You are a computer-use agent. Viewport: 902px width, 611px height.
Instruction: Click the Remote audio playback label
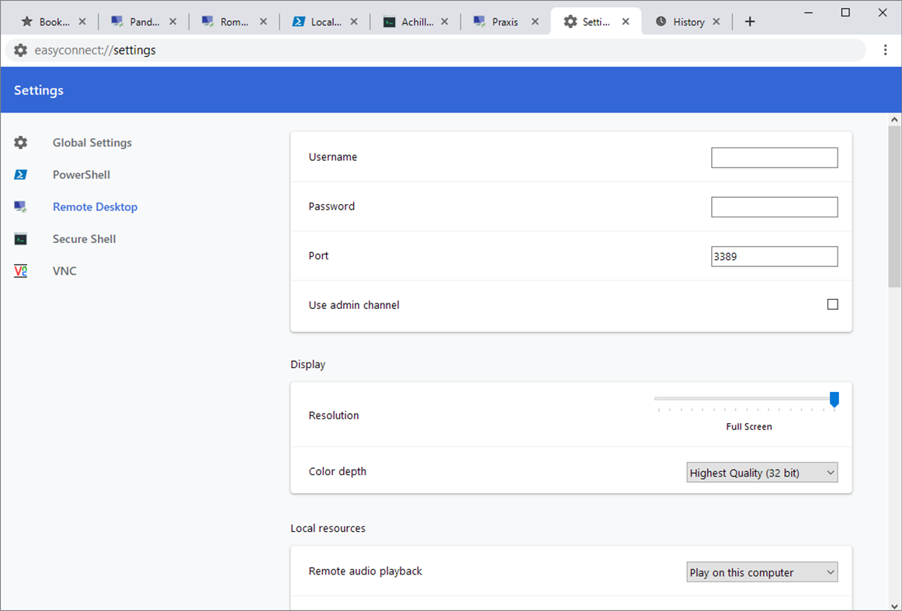pyautogui.click(x=366, y=571)
